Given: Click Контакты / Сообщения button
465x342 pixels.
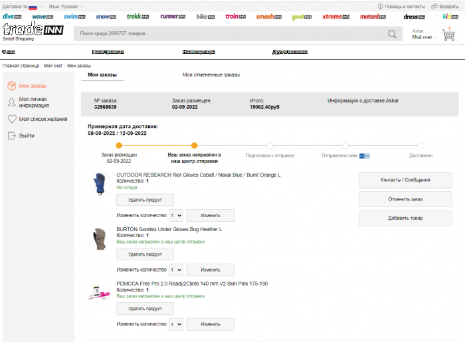Looking at the screenshot, I should (405, 180).
